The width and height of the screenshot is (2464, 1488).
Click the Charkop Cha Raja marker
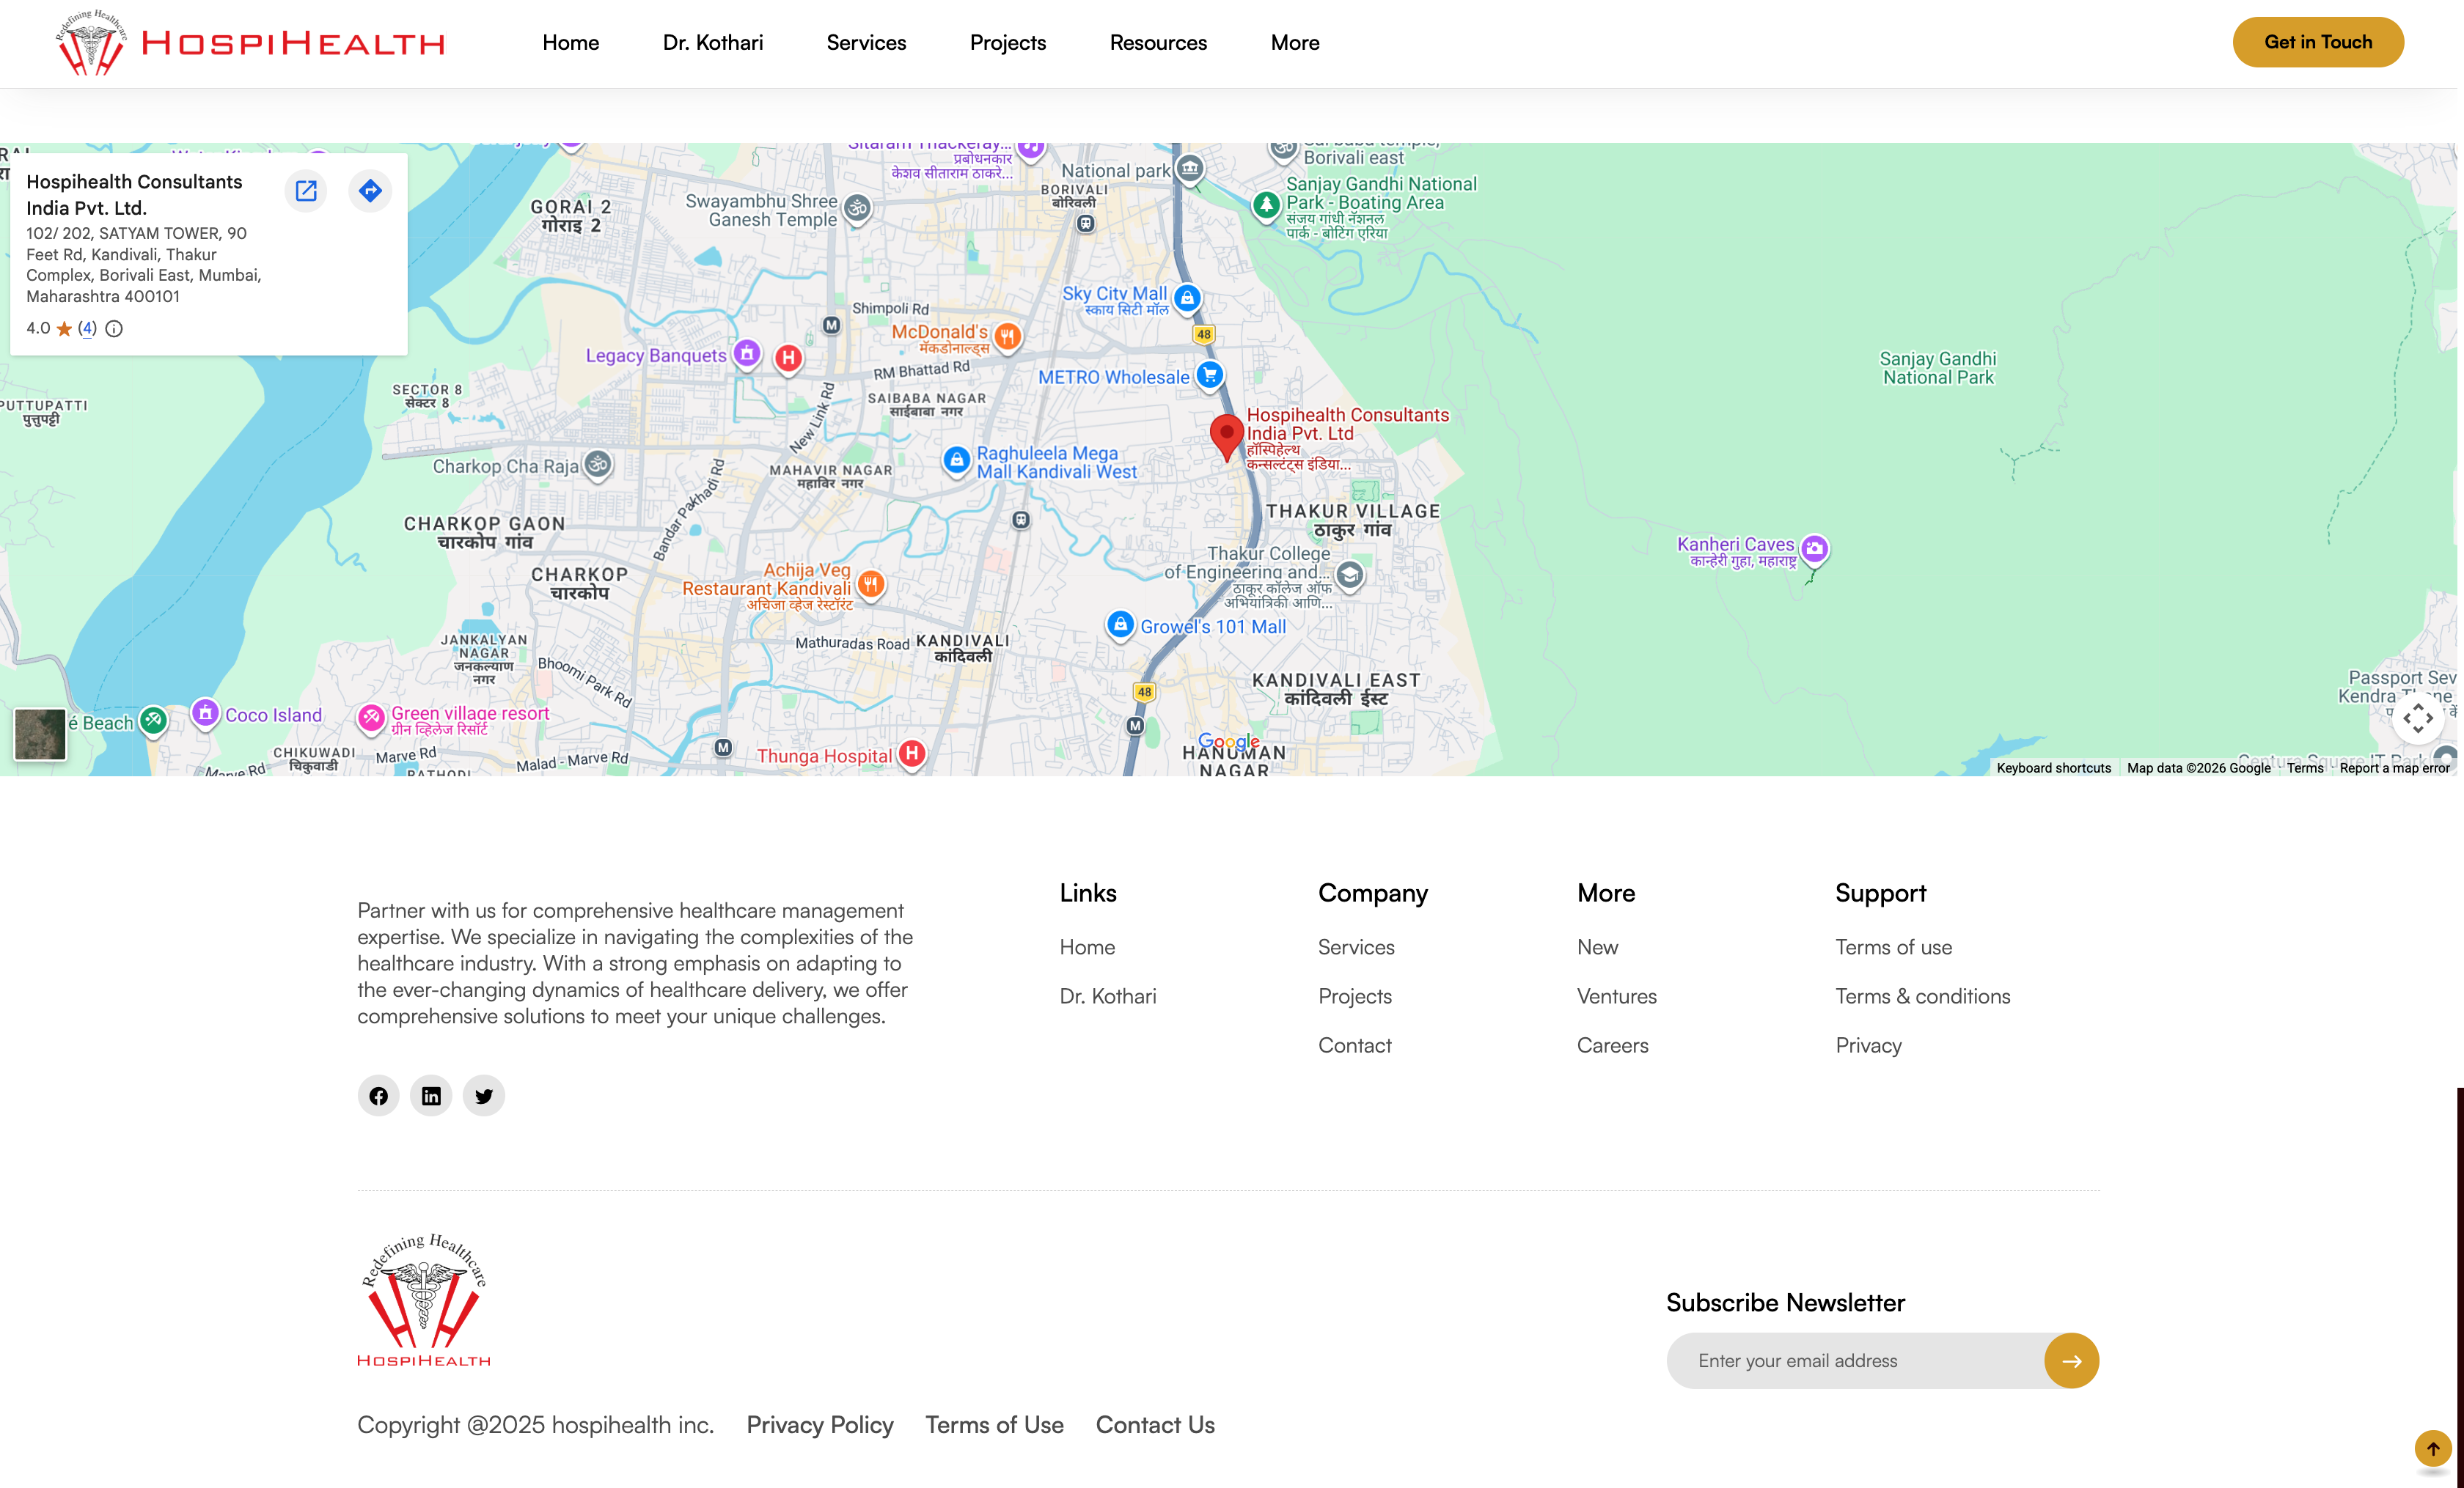tap(598, 465)
